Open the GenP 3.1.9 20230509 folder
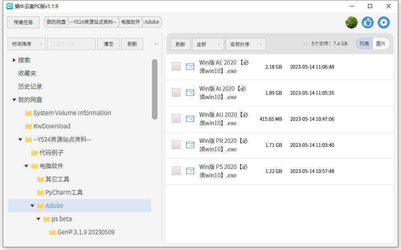401x250 pixels. 86,232
